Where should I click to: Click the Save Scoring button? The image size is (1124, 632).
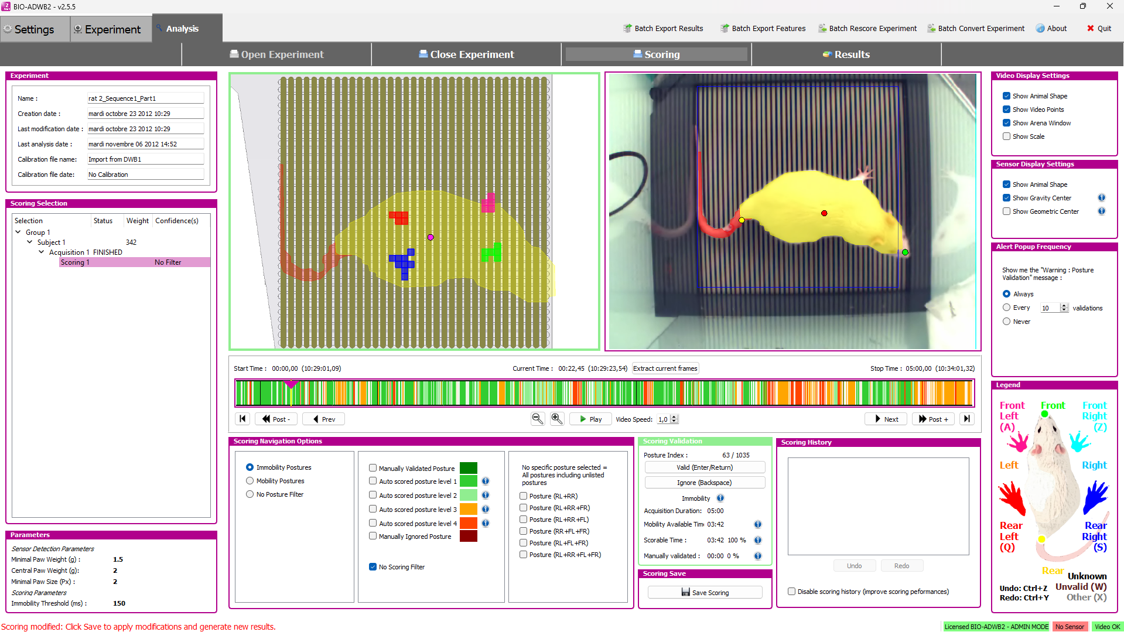coord(705,593)
